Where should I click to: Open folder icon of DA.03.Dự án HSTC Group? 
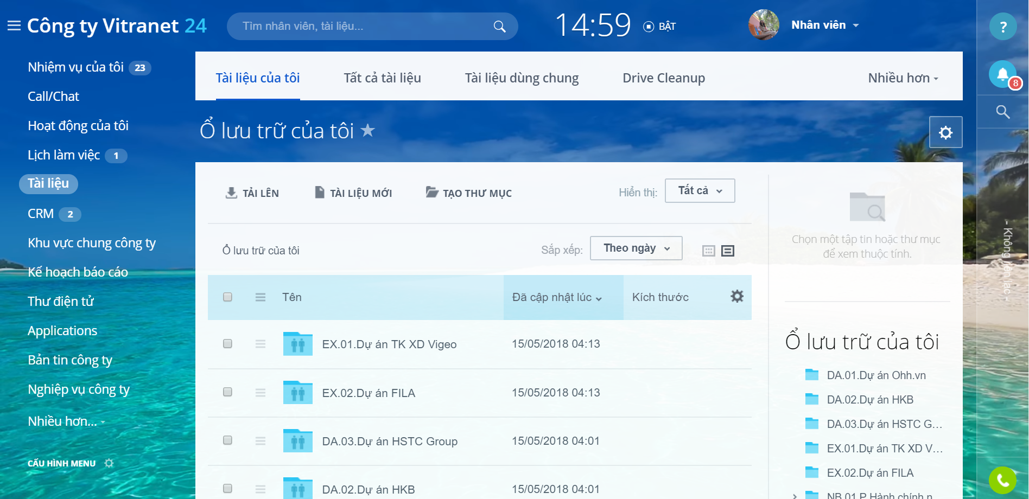[x=298, y=441]
